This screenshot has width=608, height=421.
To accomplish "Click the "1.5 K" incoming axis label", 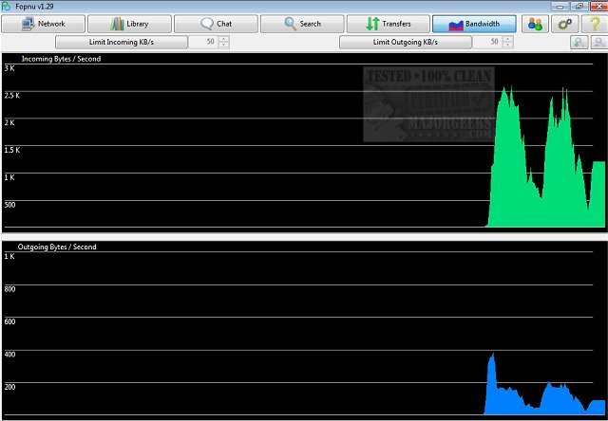I will click(x=12, y=150).
